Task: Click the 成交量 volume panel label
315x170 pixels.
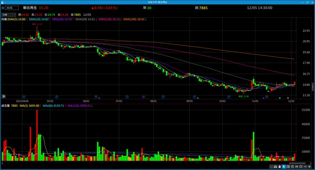Action: click(x=6, y=106)
